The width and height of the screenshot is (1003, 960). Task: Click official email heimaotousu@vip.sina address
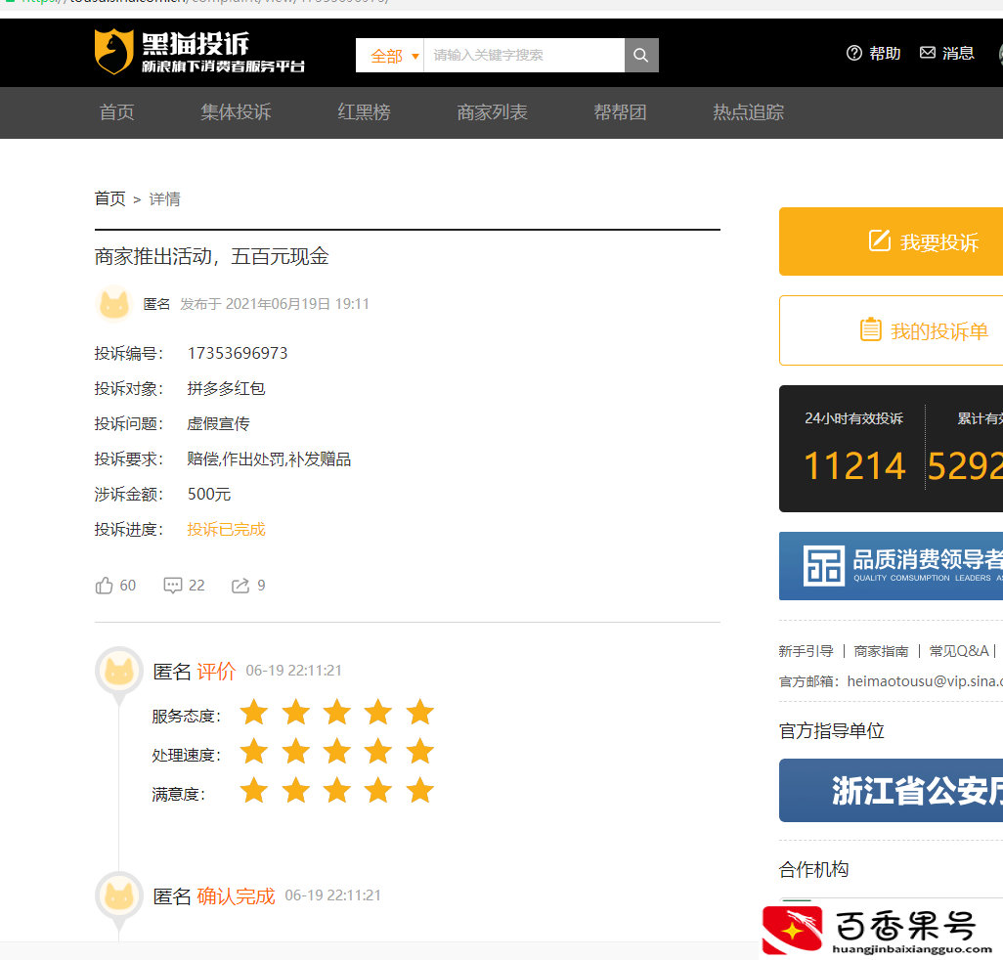[x=925, y=681]
